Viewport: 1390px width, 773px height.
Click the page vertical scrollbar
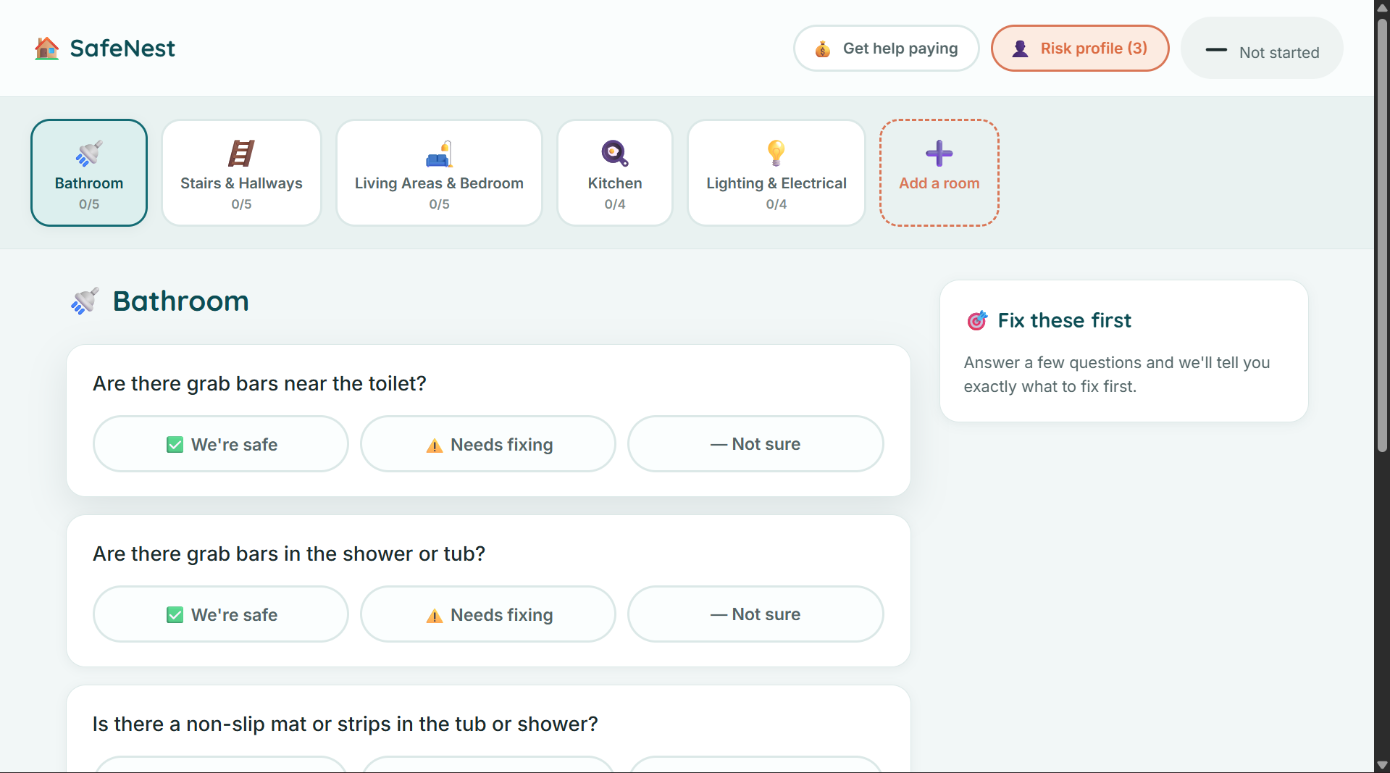pos(1382,235)
